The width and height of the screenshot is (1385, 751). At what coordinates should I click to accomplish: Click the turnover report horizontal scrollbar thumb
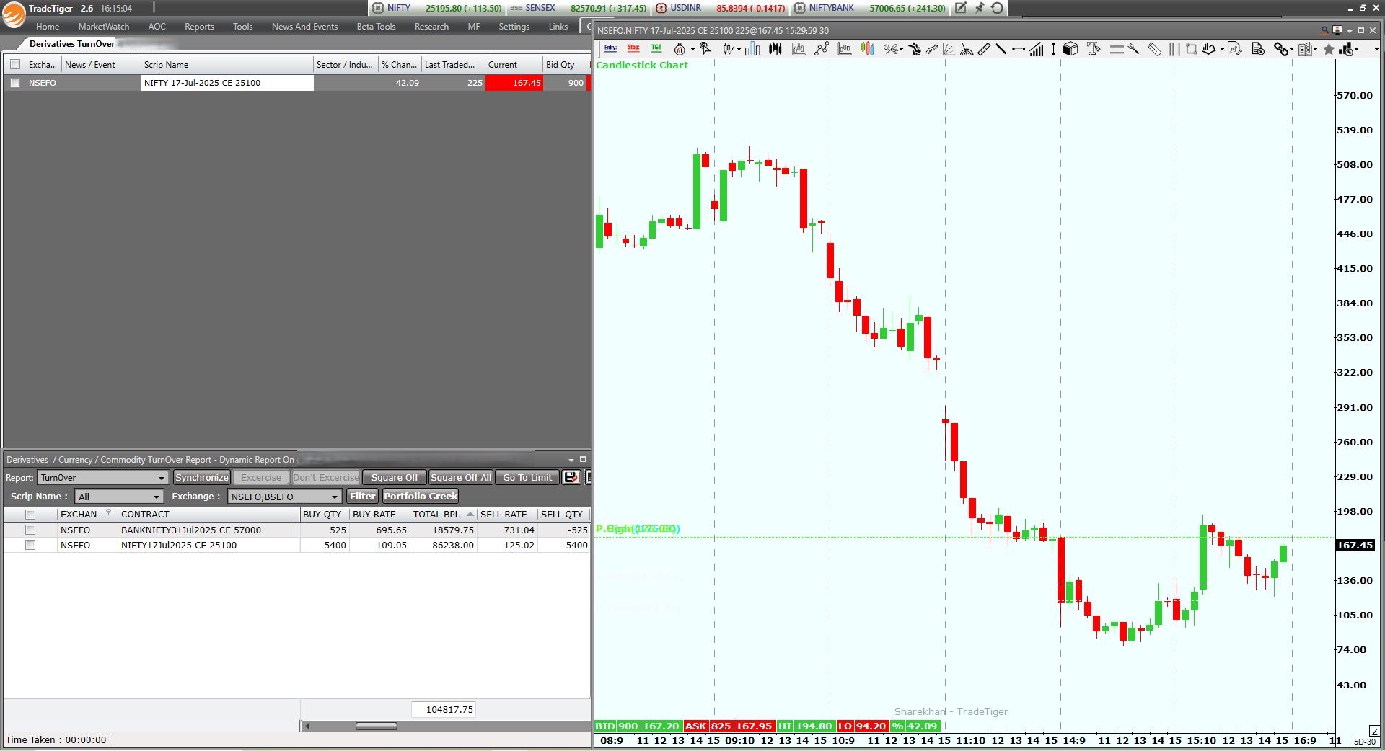[377, 726]
